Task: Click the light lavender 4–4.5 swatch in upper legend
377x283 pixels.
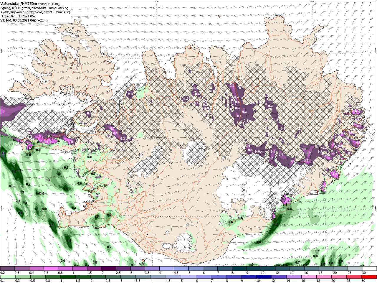Action: (x=166, y=269)
